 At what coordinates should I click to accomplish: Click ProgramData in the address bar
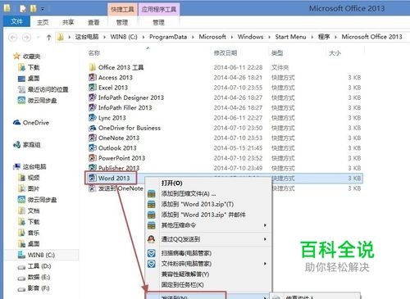[168, 37]
